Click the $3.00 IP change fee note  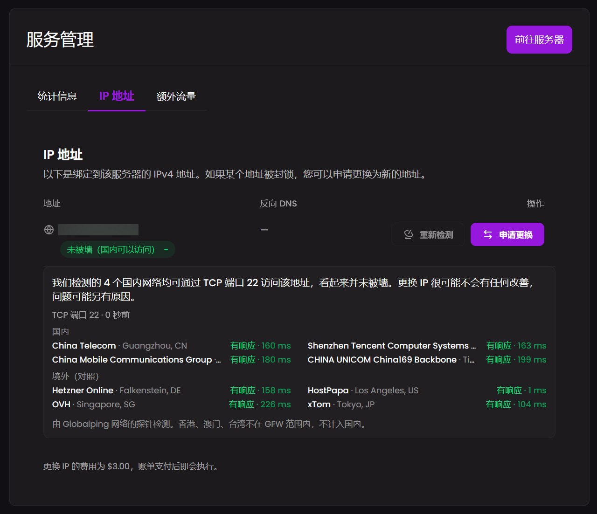(x=132, y=466)
